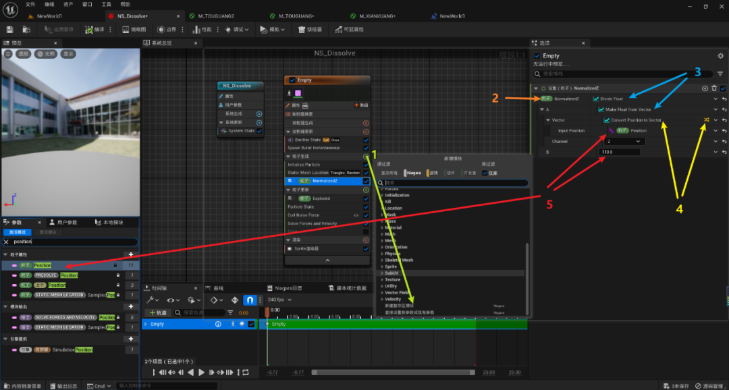The image size is (729, 390).
Task: Click the B value field showing 110.0
Action: [x=620, y=152]
